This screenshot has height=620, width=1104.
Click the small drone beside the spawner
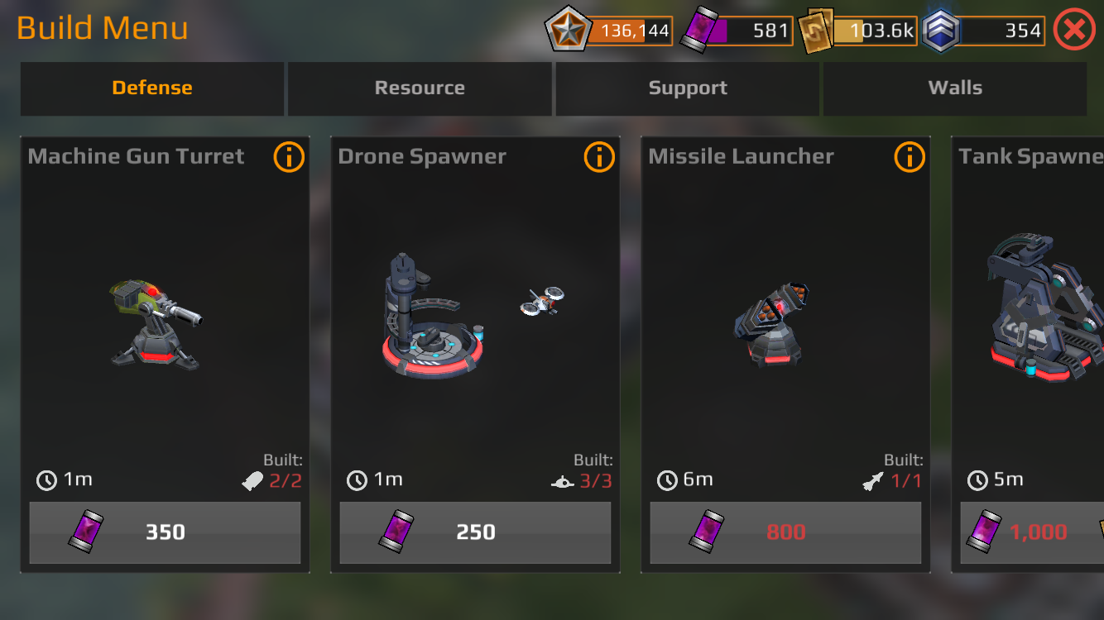coord(543,302)
